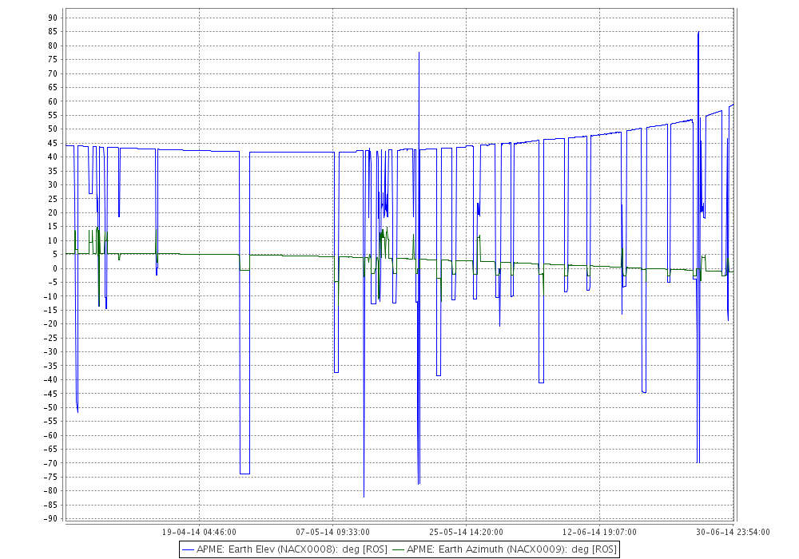Screen dimensions: 799x559
Task: Click the APME: Earth Azimuth legend entry
Action: tap(504, 549)
